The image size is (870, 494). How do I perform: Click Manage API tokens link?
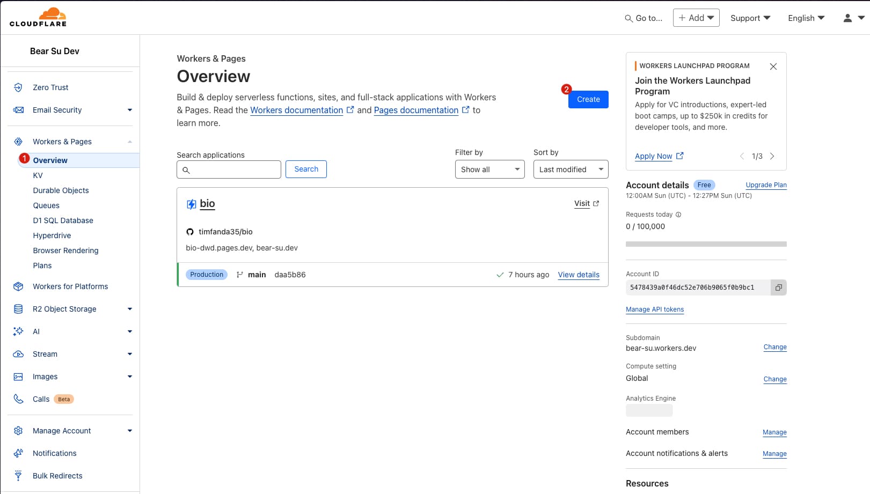655,309
